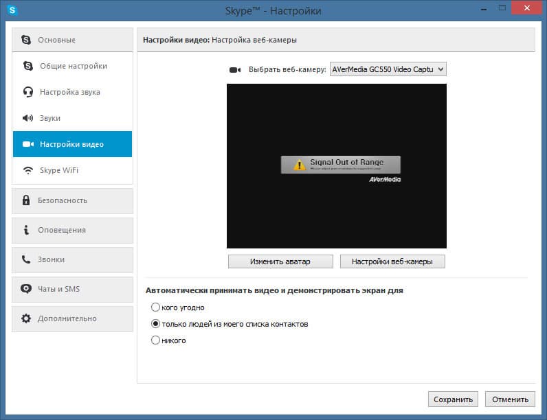
Task: Expand the Дополнительно section
Action: [x=73, y=318]
